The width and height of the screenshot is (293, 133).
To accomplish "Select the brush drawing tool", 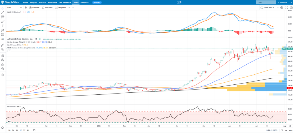I will pos(3,21).
